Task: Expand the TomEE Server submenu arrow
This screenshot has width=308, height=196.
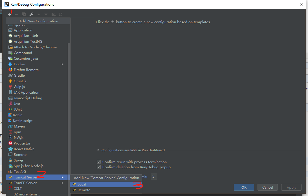Action: point(62,183)
